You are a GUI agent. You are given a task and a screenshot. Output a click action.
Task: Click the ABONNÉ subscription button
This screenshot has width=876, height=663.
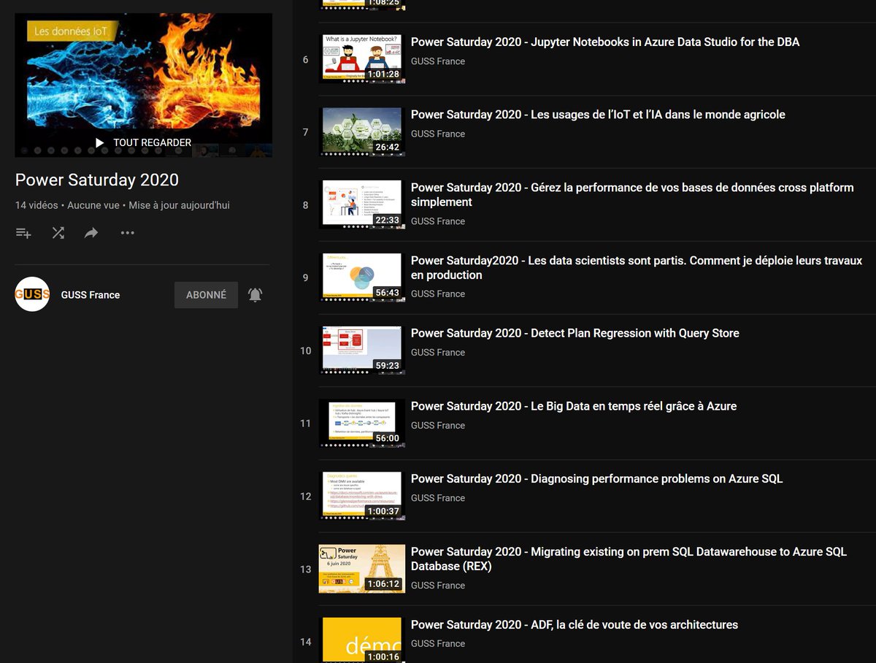(206, 295)
